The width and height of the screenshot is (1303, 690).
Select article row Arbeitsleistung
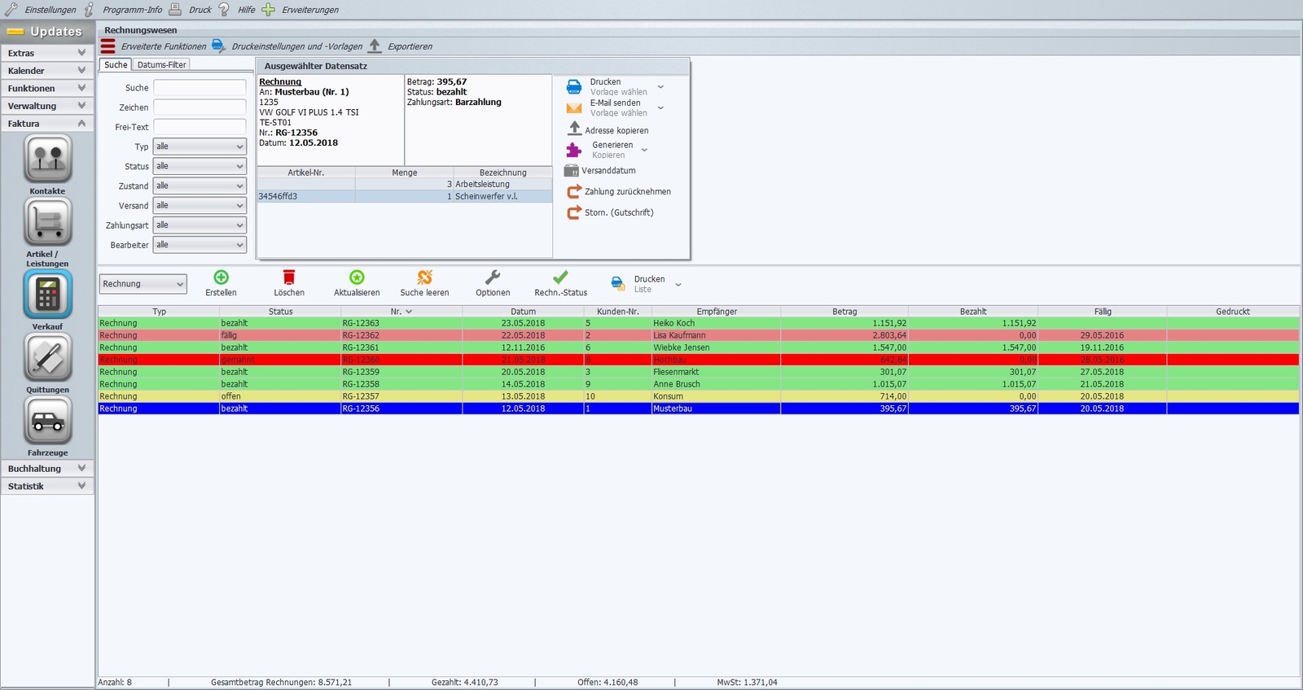[x=405, y=184]
